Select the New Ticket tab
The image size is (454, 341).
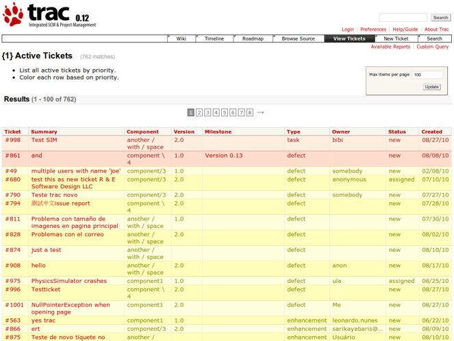[x=396, y=39]
